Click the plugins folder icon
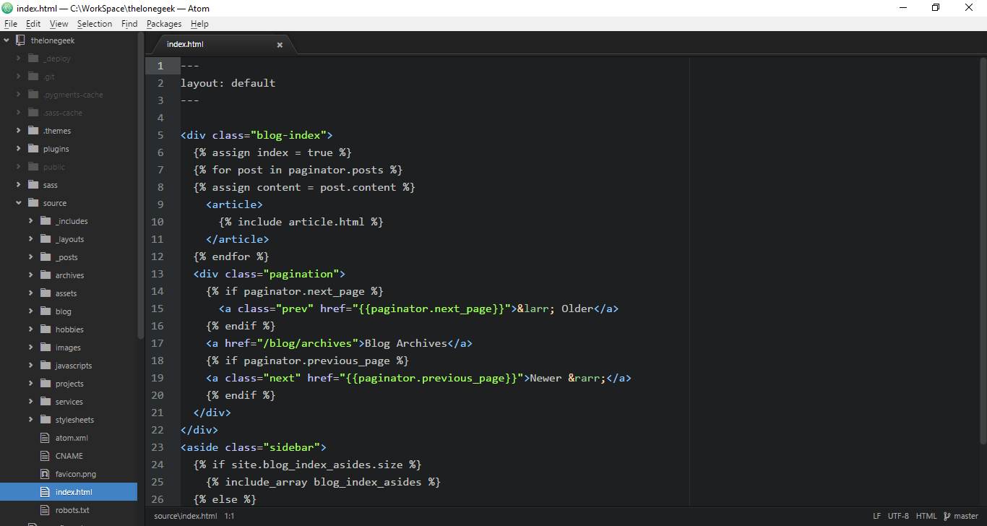The height and width of the screenshot is (526, 987). [33, 148]
